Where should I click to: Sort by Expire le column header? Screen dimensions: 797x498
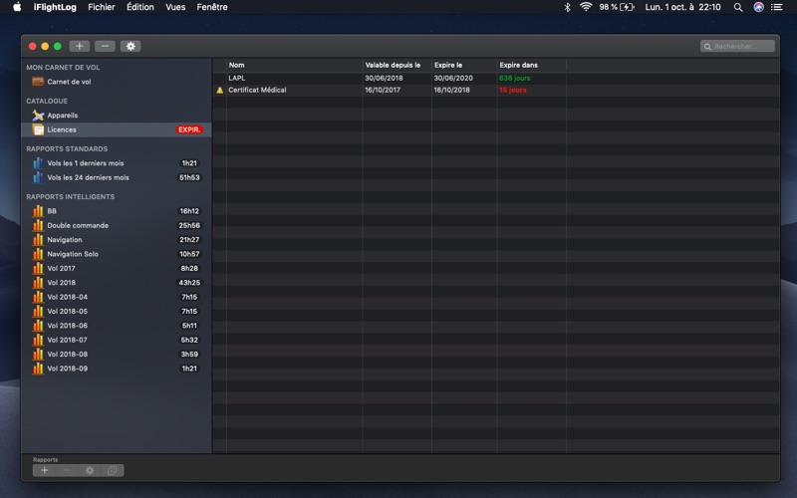[464, 65]
